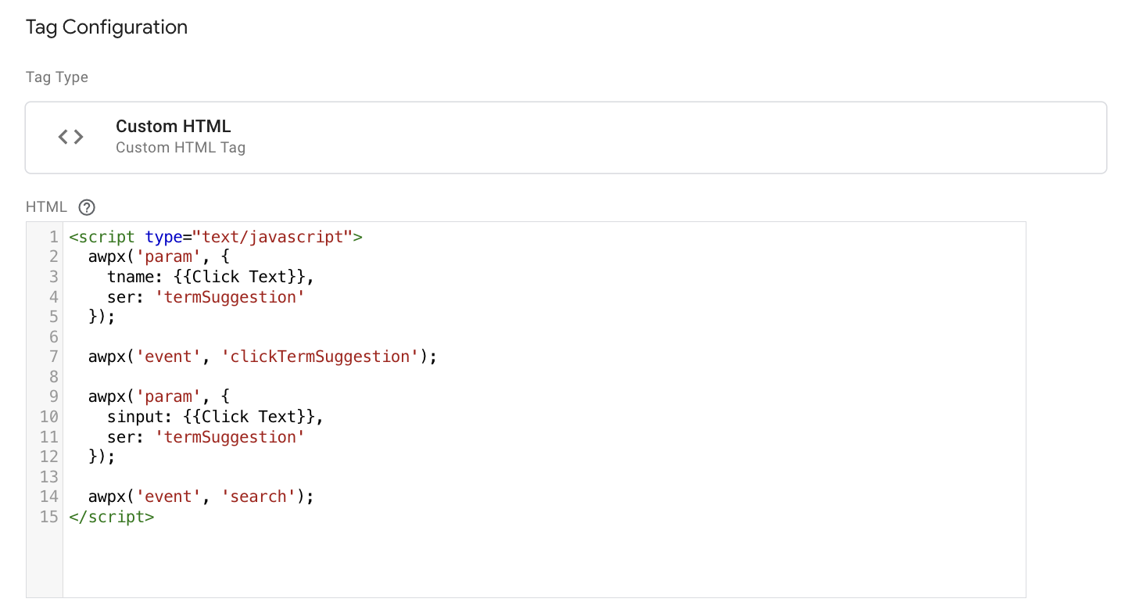Click awpx('param' call on line 9
The image size is (1132, 613).
(158, 396)
